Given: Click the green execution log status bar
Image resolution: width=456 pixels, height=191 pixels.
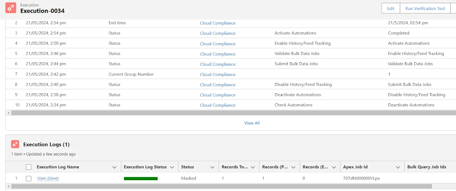Looking at the screenshot, I should [141, 178].
